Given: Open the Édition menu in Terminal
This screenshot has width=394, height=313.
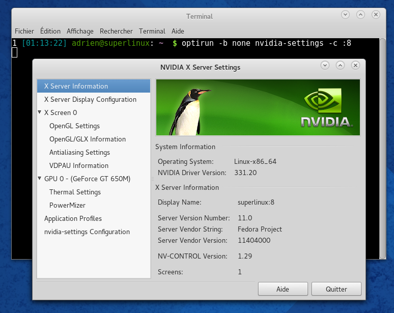Looking at the screenshot, I should coord(50,31).
